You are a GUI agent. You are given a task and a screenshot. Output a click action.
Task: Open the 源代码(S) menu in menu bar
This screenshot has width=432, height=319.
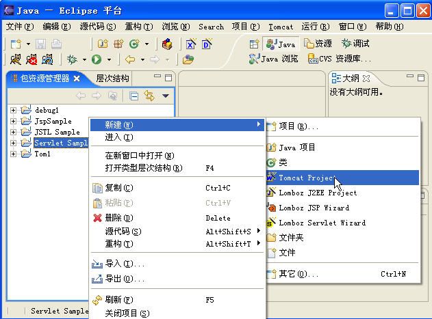[98, 27]
